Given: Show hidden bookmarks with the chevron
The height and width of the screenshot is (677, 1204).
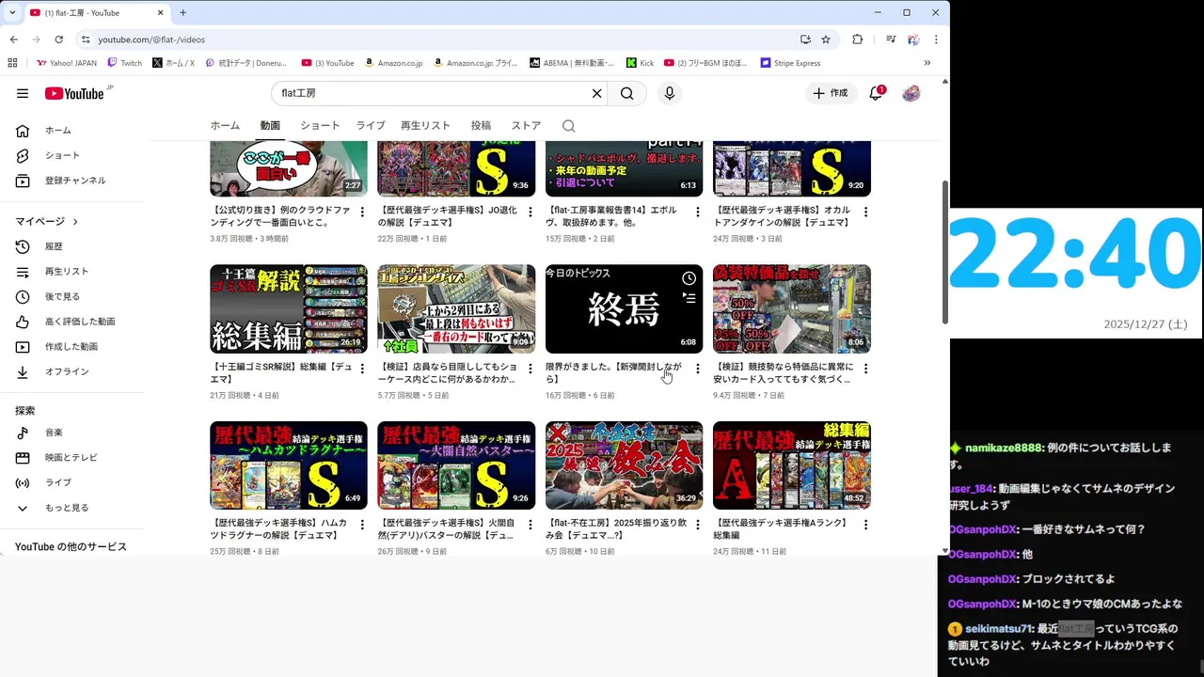Looking at the screenshot, I should coord(927,63).
